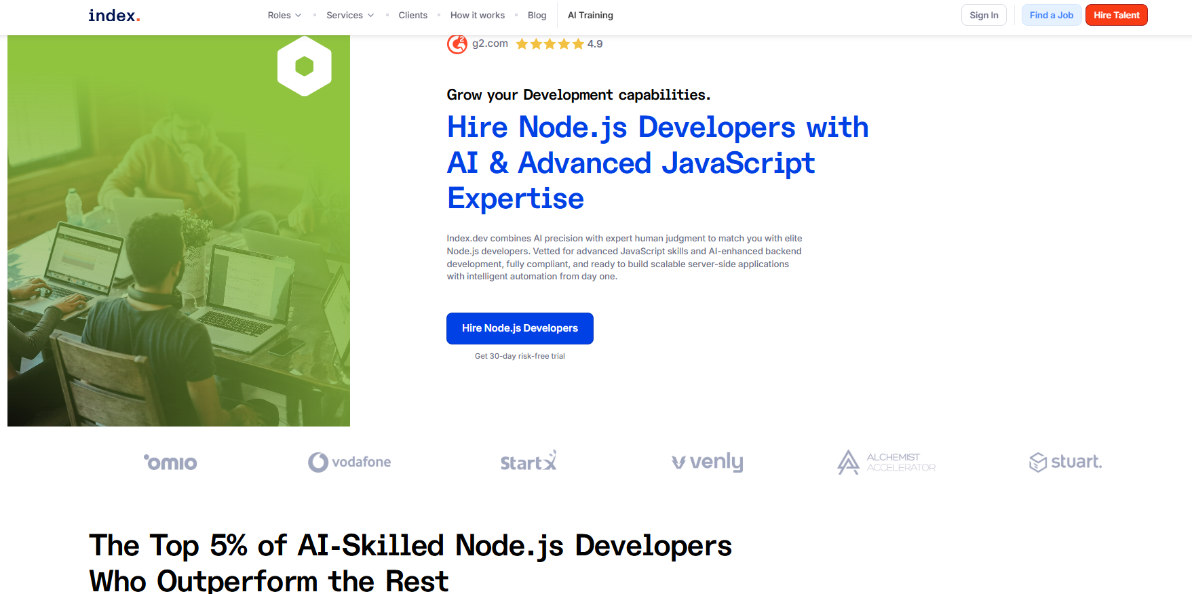Click the Stuart company logo

[x=1065, y=462]
